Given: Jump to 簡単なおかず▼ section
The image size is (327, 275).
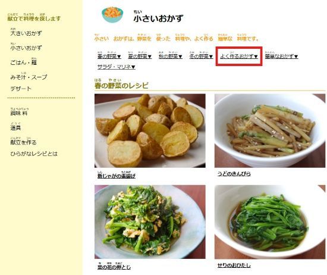Looking at the screenshot, I should (x=282, y=56).
